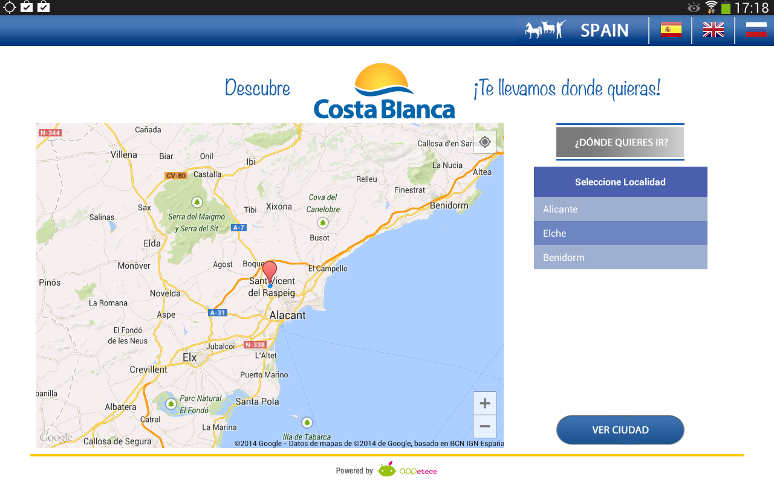Screen dimensions: 774x483
Task: Zoom in the map with plus button
Action: pos(485,403)
